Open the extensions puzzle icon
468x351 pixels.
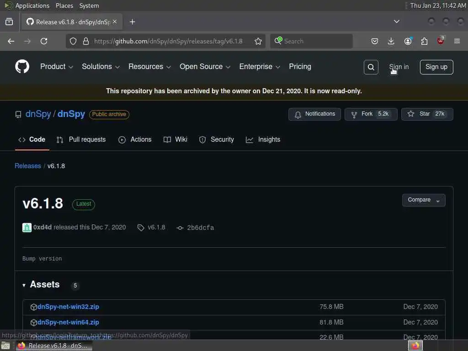pos(424,41)
